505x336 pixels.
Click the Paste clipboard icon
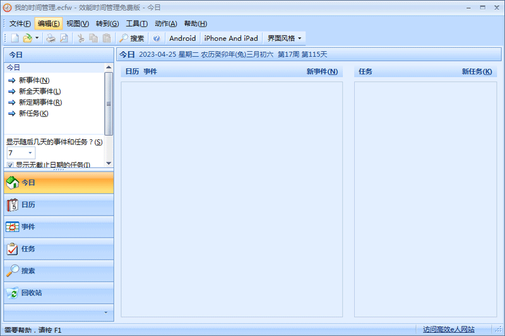pos(107,38)
